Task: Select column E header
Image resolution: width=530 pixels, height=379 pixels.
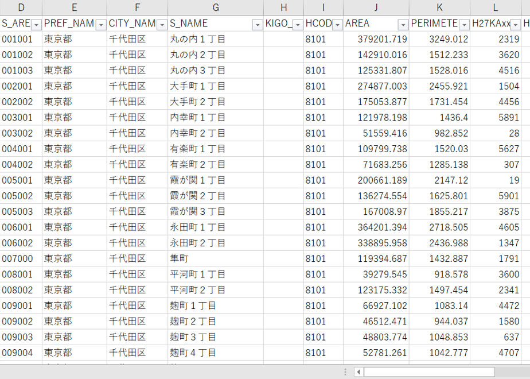Action: coord(75,7)
